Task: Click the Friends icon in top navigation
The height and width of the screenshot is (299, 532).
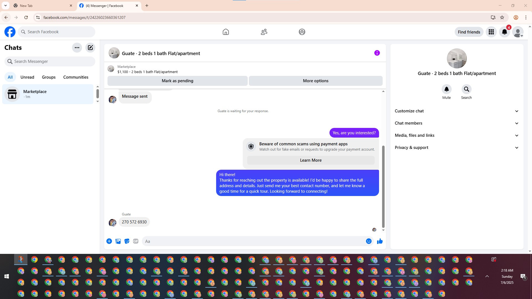Action: tap(264, 32)
